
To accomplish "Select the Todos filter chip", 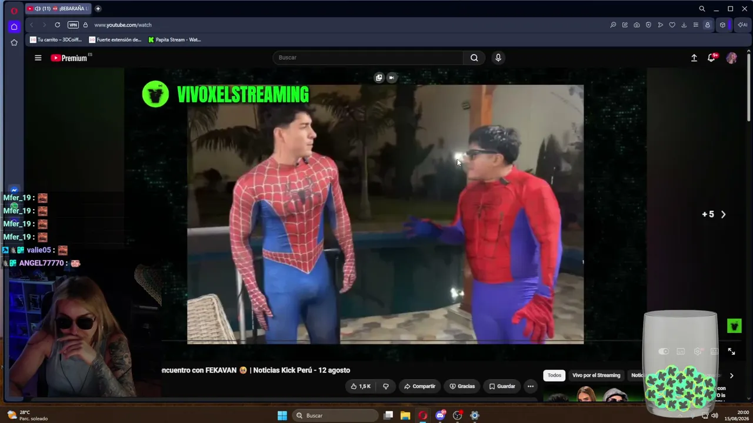I will [554, 375].
